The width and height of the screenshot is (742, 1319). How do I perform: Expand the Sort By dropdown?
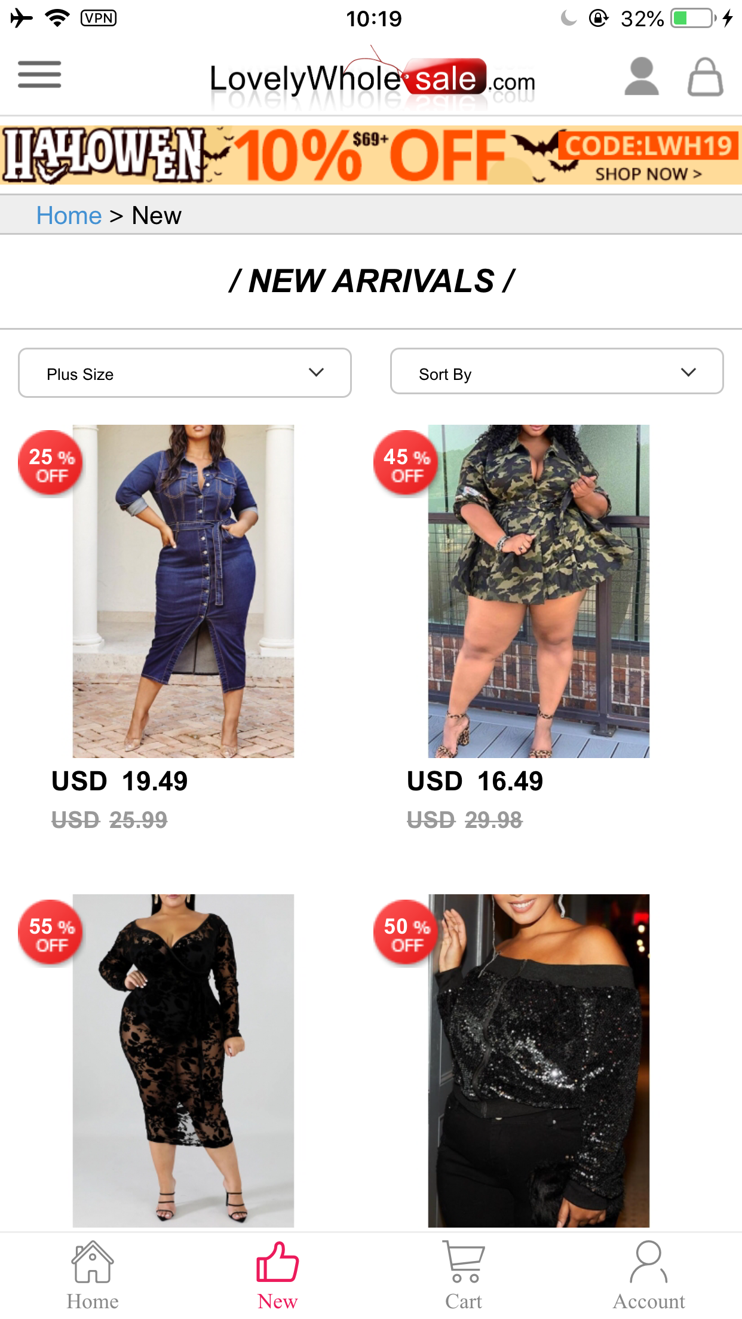[x=556, y=372]
